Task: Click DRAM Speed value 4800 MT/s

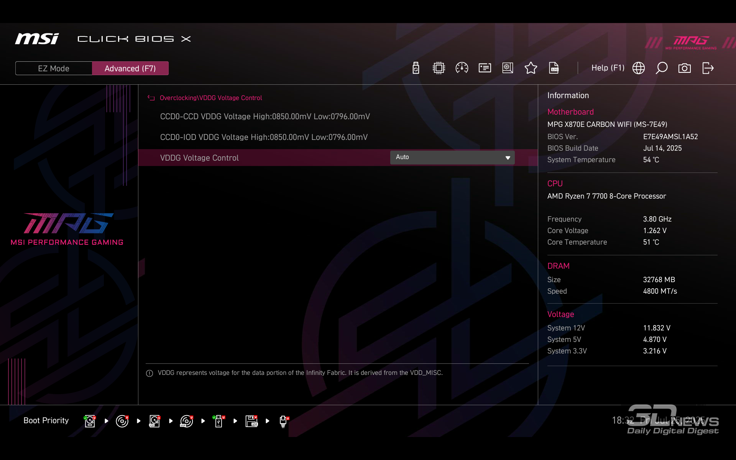Action: pos(660,291)
